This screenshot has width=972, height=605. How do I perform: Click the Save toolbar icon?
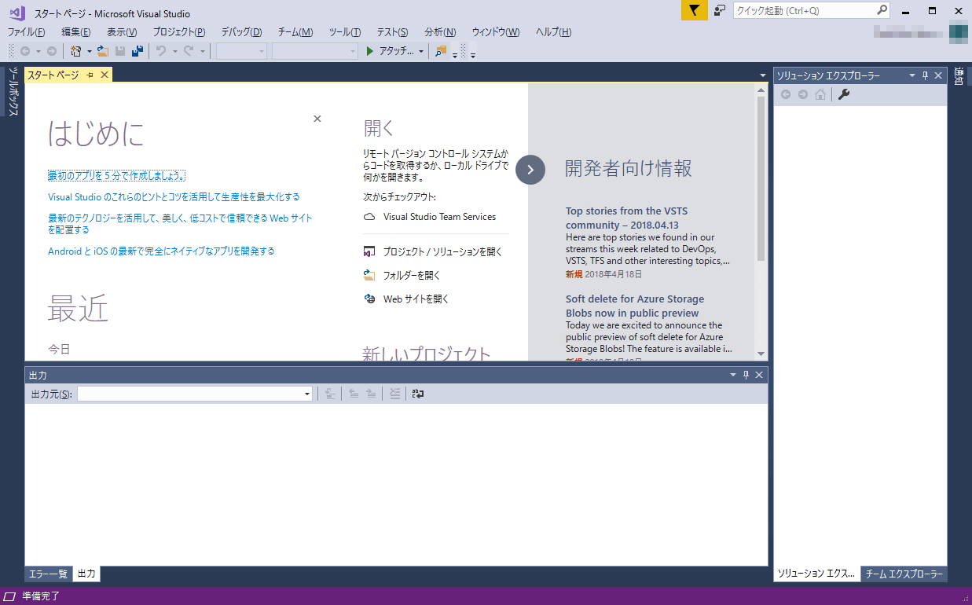coord(120,51)
